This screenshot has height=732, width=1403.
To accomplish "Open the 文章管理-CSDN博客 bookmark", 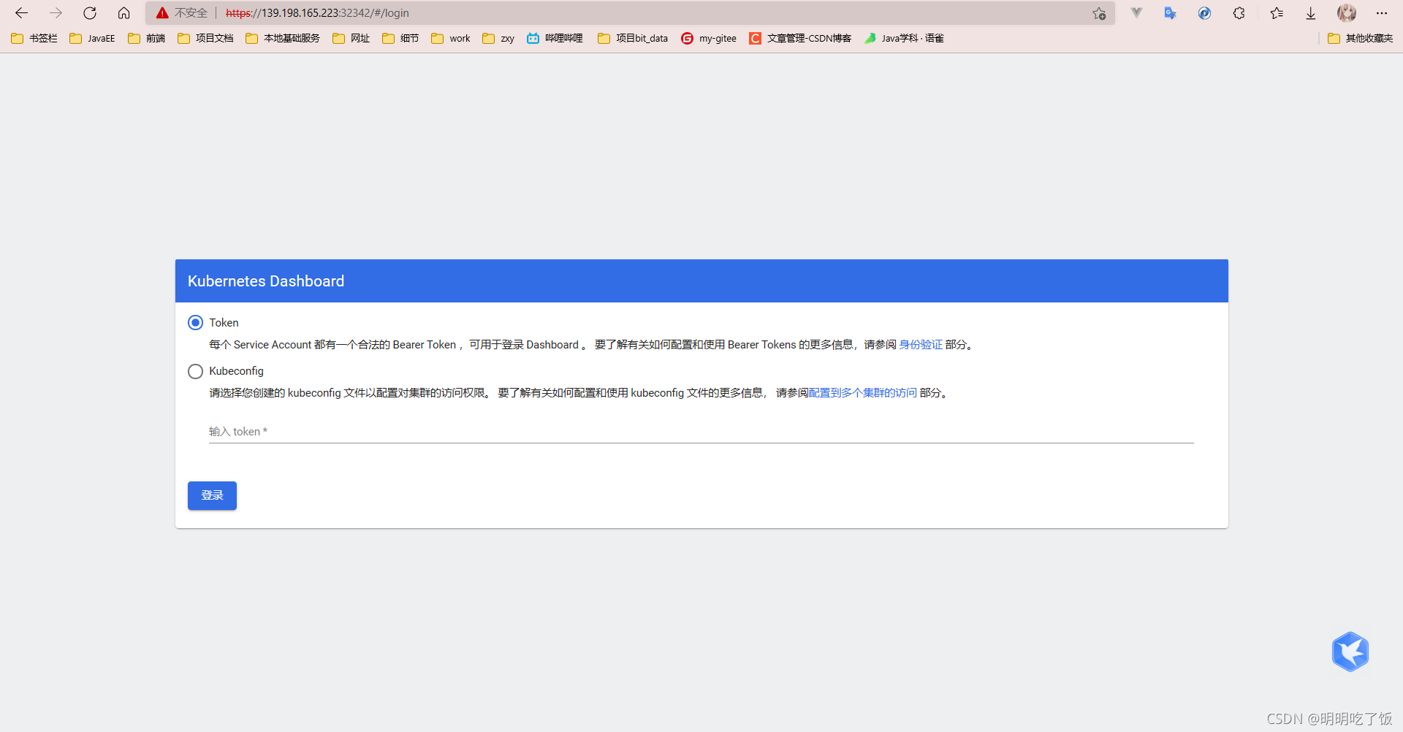I will 800,38.
